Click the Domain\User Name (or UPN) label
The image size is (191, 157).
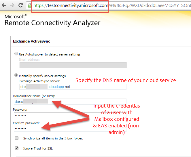point(34,96)
